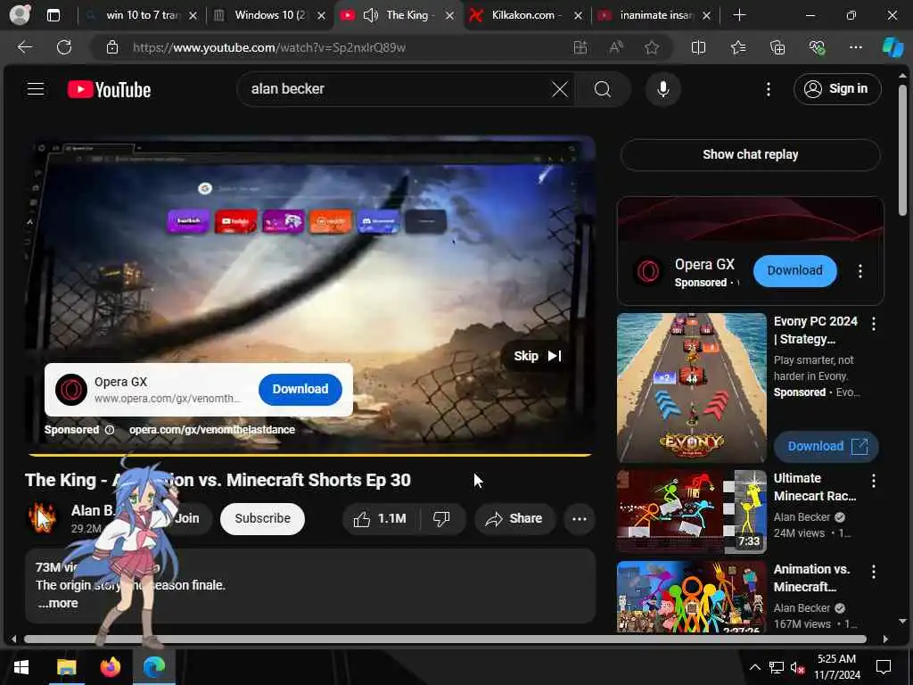Reload the page with the refresh icon
This screenshot has width=913, height=685.
click(64, 47)
